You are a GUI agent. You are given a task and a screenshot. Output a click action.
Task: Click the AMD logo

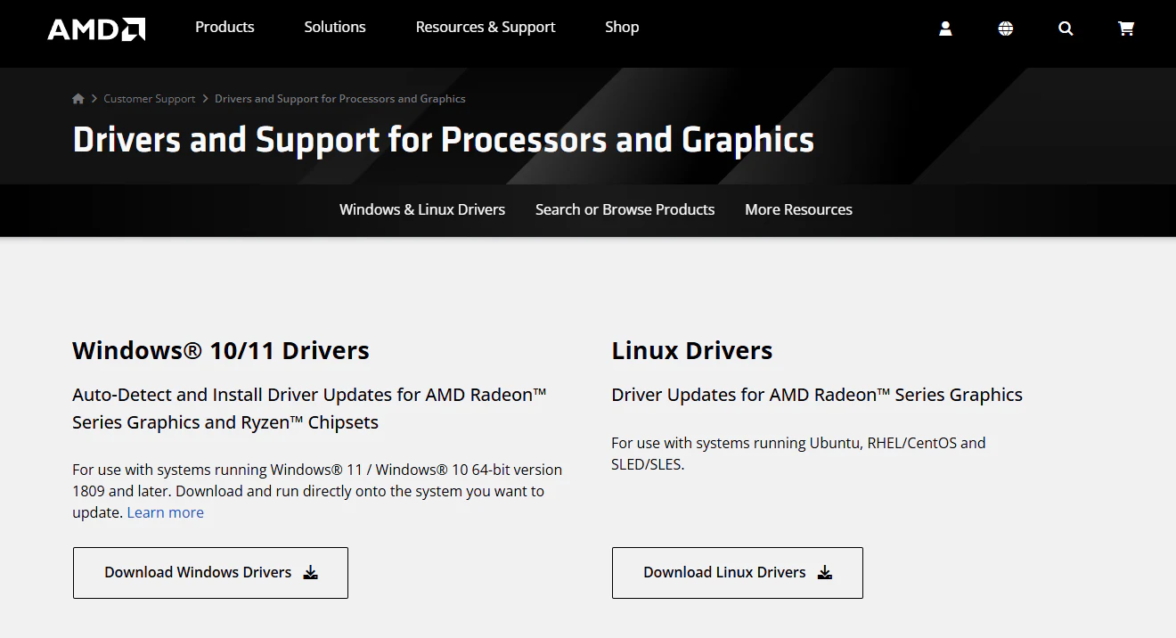pos(96,29)
